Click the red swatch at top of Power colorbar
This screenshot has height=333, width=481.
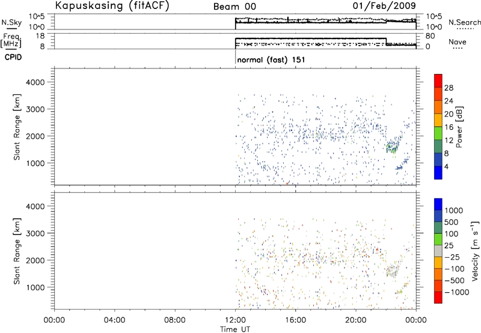pos(438,81)
